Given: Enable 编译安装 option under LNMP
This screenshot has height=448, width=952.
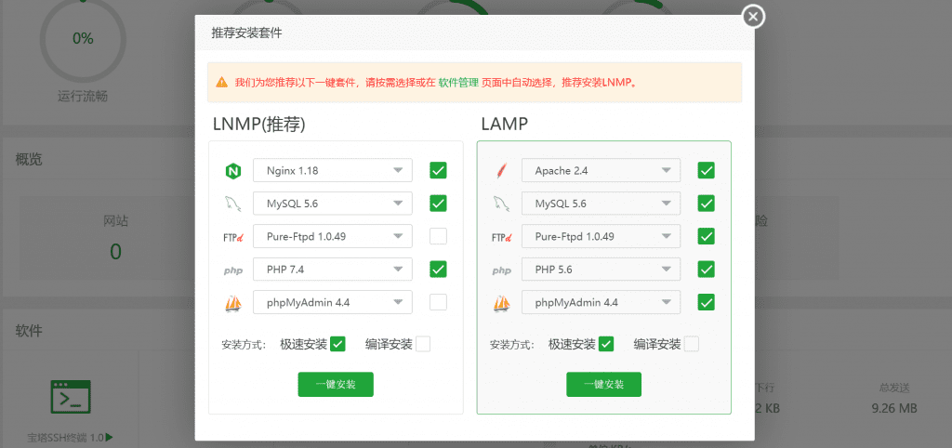Looking at the screenshot, I should click(x=423, y=344).
